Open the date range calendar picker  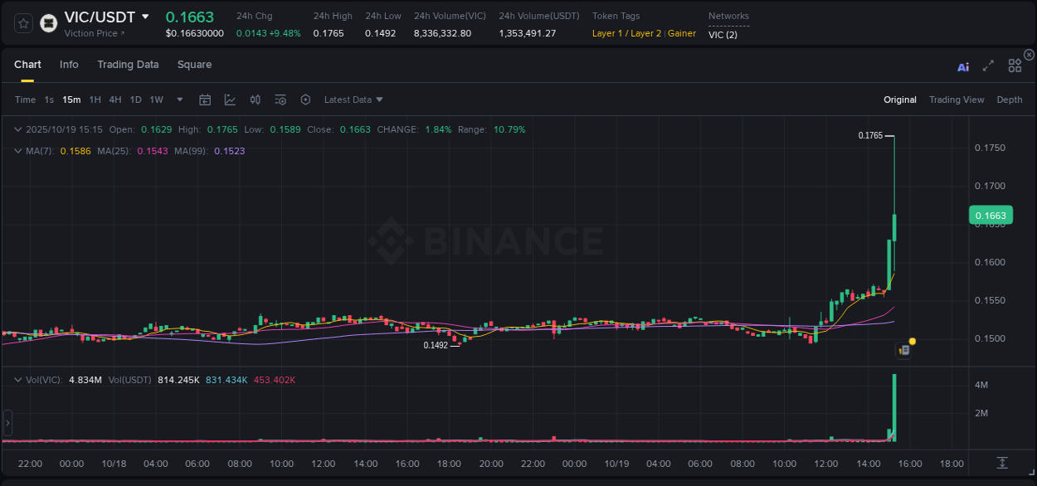pyautogui.click(x=205, y=100)
